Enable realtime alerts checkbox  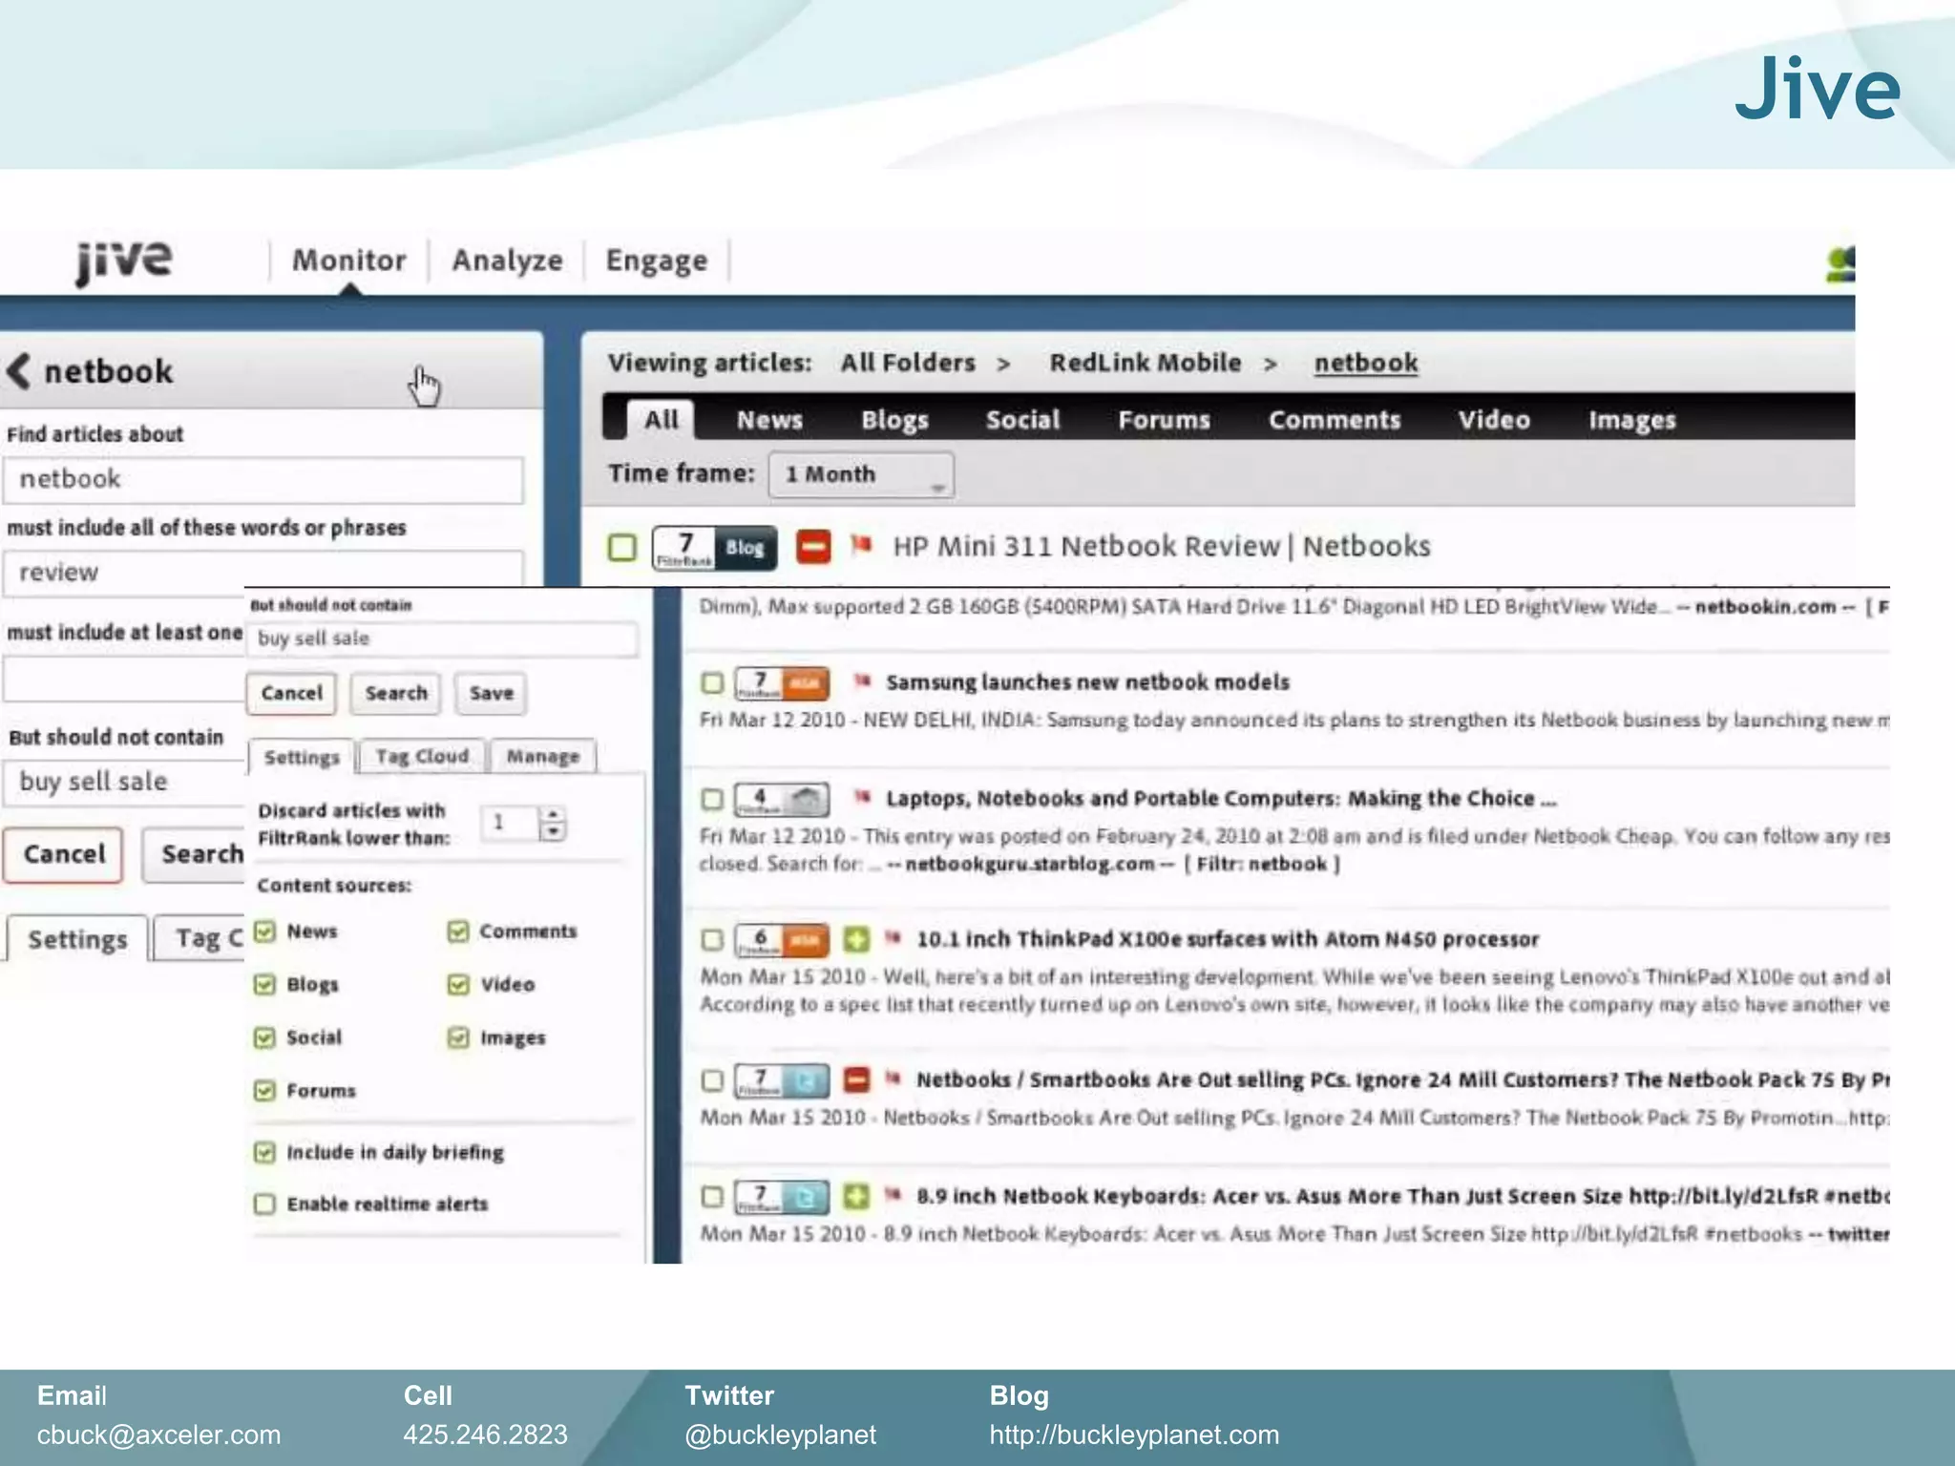point(264,1204)
